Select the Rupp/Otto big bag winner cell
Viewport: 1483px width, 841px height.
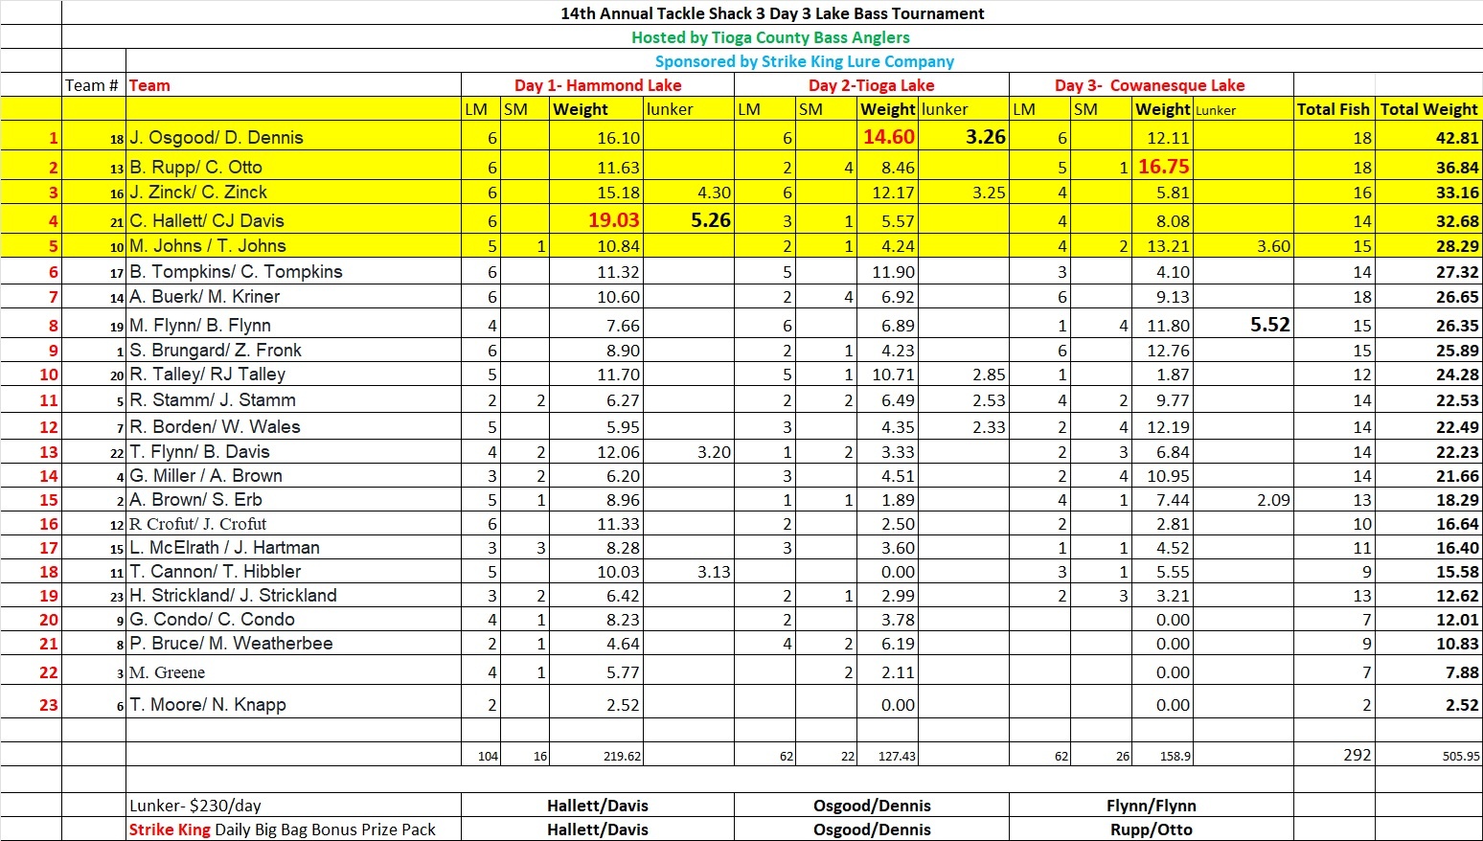click(x=1151, y=830)
